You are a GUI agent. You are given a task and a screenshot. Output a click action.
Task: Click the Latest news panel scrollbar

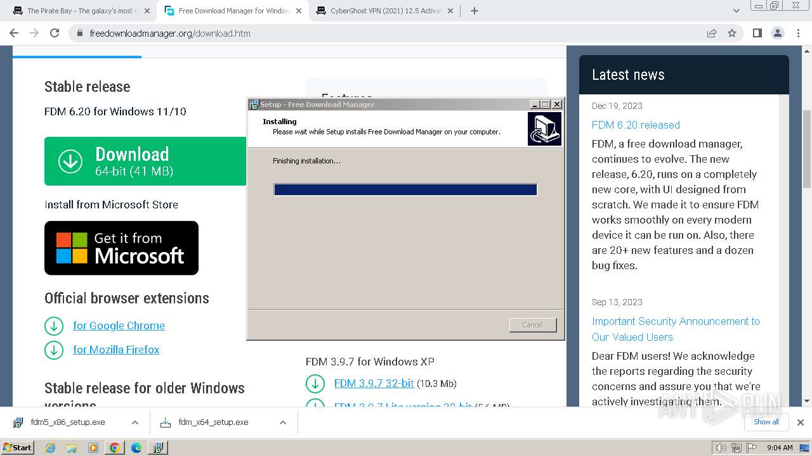click(783, 250)
